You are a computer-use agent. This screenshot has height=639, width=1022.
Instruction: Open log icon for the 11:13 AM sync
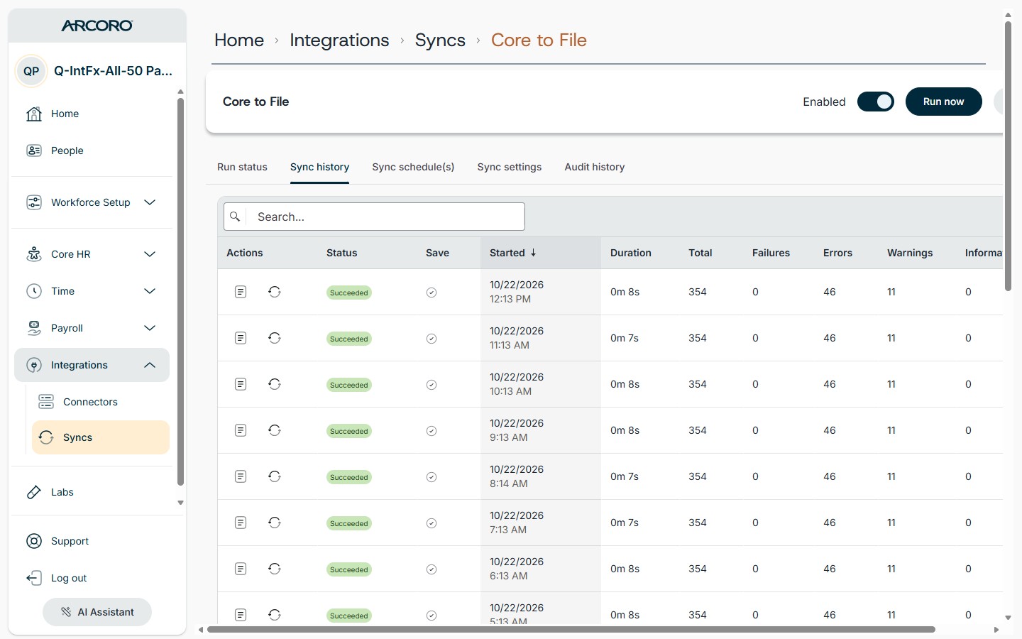click(241, 338)
